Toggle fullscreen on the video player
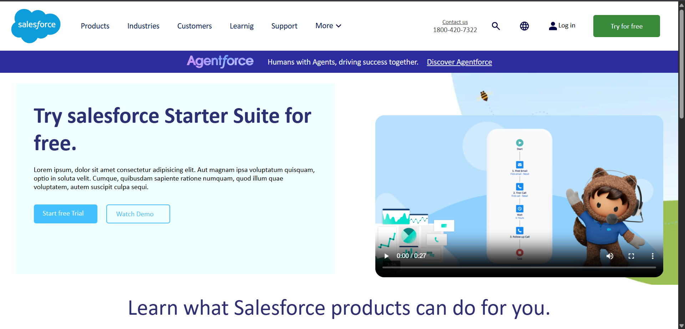Image resolution: width=685 pixels, height=329 pixels. pyautogui.click(x=631, y=256)
